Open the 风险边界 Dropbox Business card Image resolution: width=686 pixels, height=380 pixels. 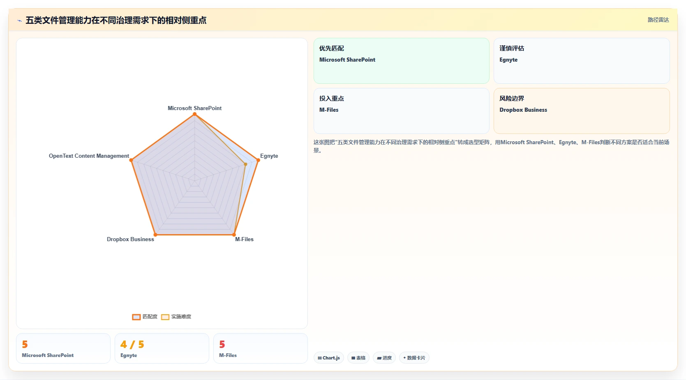(x=582, y=111)
